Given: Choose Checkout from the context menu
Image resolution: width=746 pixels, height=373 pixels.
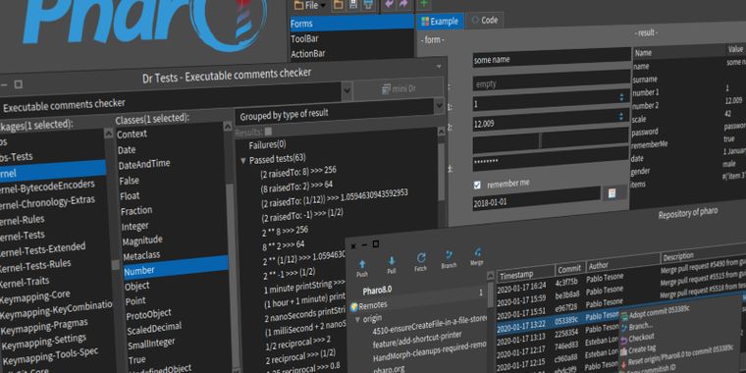Looking at the screenshot, I should (x=641, y=338).
